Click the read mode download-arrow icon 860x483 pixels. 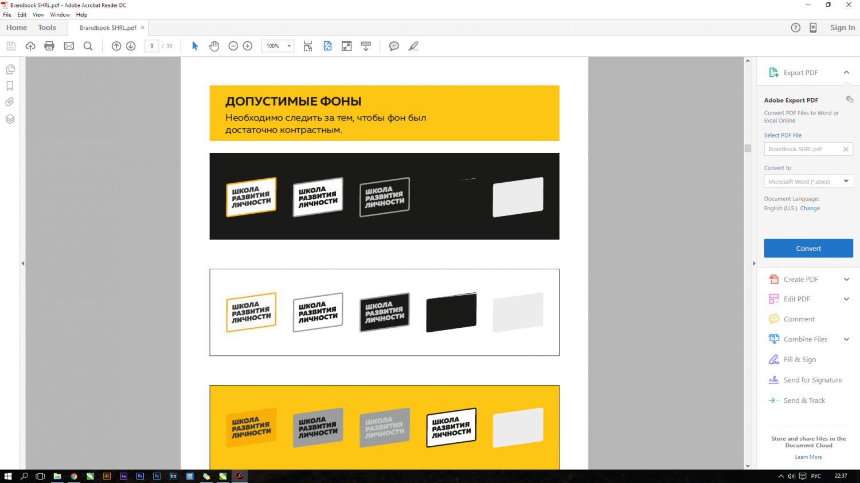(x=366, y=46)
